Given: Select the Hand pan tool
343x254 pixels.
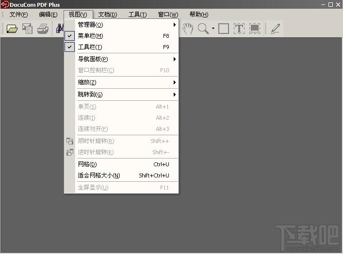Looking at the screenshot, I should tap(188, 29).
